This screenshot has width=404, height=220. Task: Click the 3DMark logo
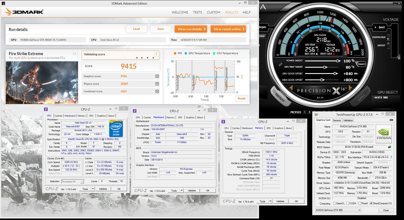pyautogui.click(x=24, y=12)
